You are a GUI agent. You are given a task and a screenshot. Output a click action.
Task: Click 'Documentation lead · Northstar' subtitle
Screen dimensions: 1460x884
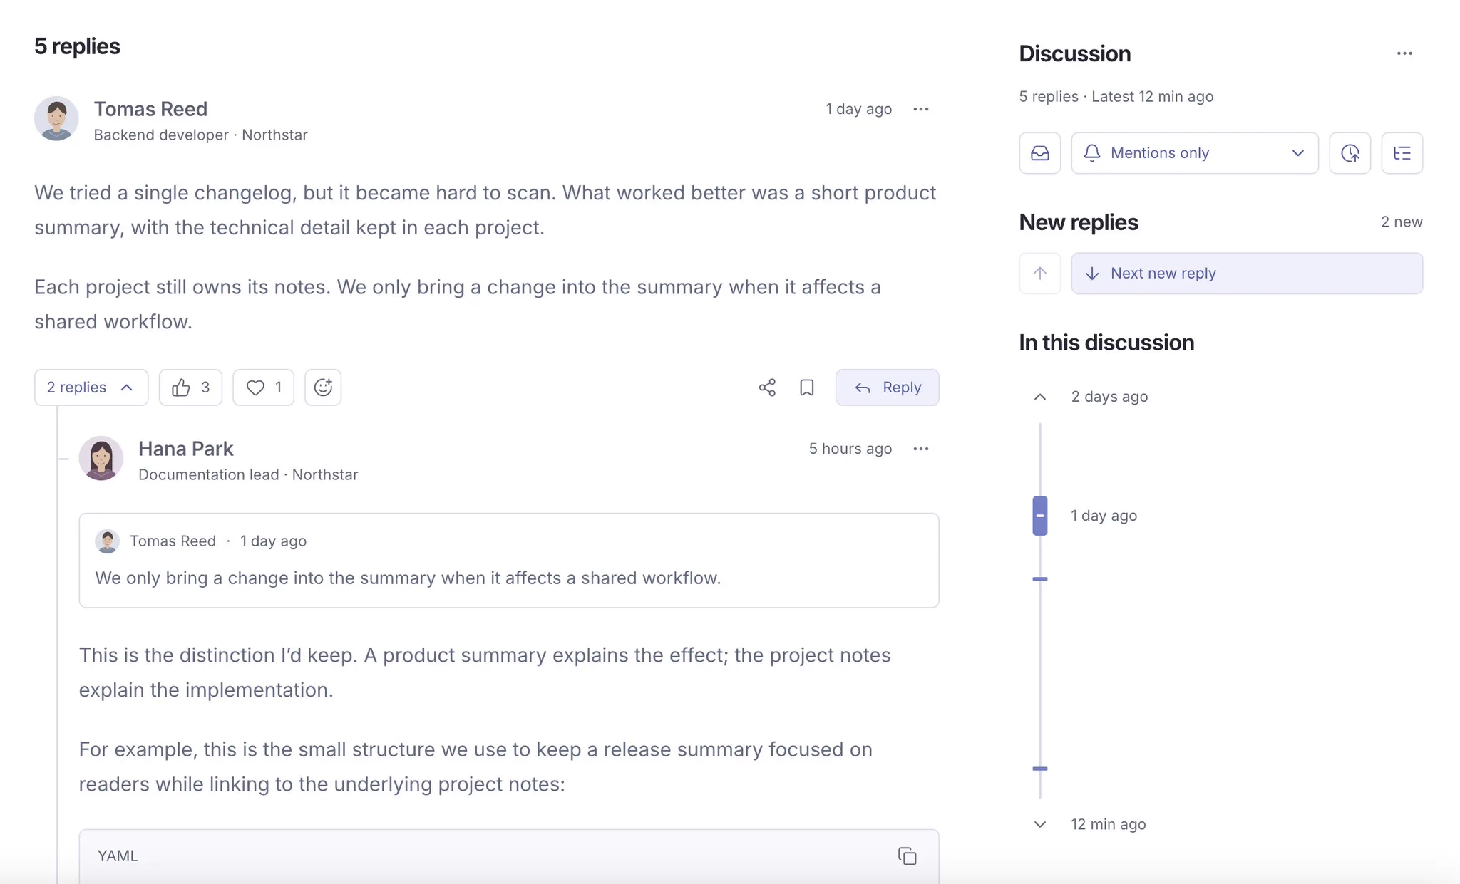coord(248,475)
